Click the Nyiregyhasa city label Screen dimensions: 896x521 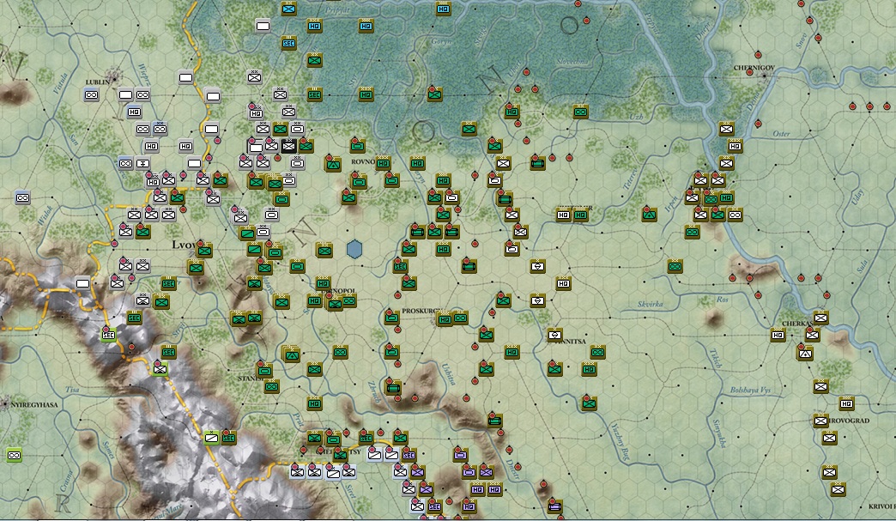pos(33,404)
